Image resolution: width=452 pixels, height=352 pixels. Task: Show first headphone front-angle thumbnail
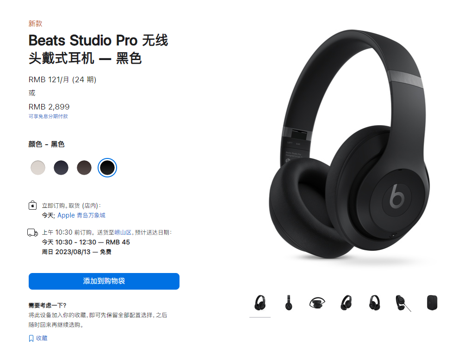[260, 303]
